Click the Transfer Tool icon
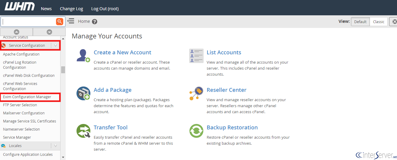The image size is (397, 160). [x=83, y=131]
